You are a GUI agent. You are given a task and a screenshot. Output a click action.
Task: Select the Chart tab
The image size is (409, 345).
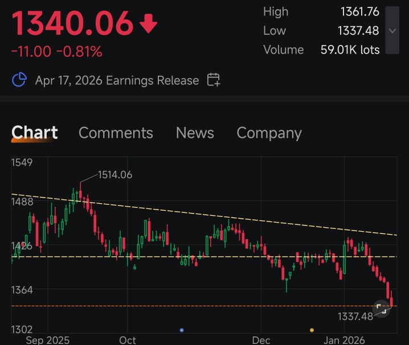[x=34, y=133]
